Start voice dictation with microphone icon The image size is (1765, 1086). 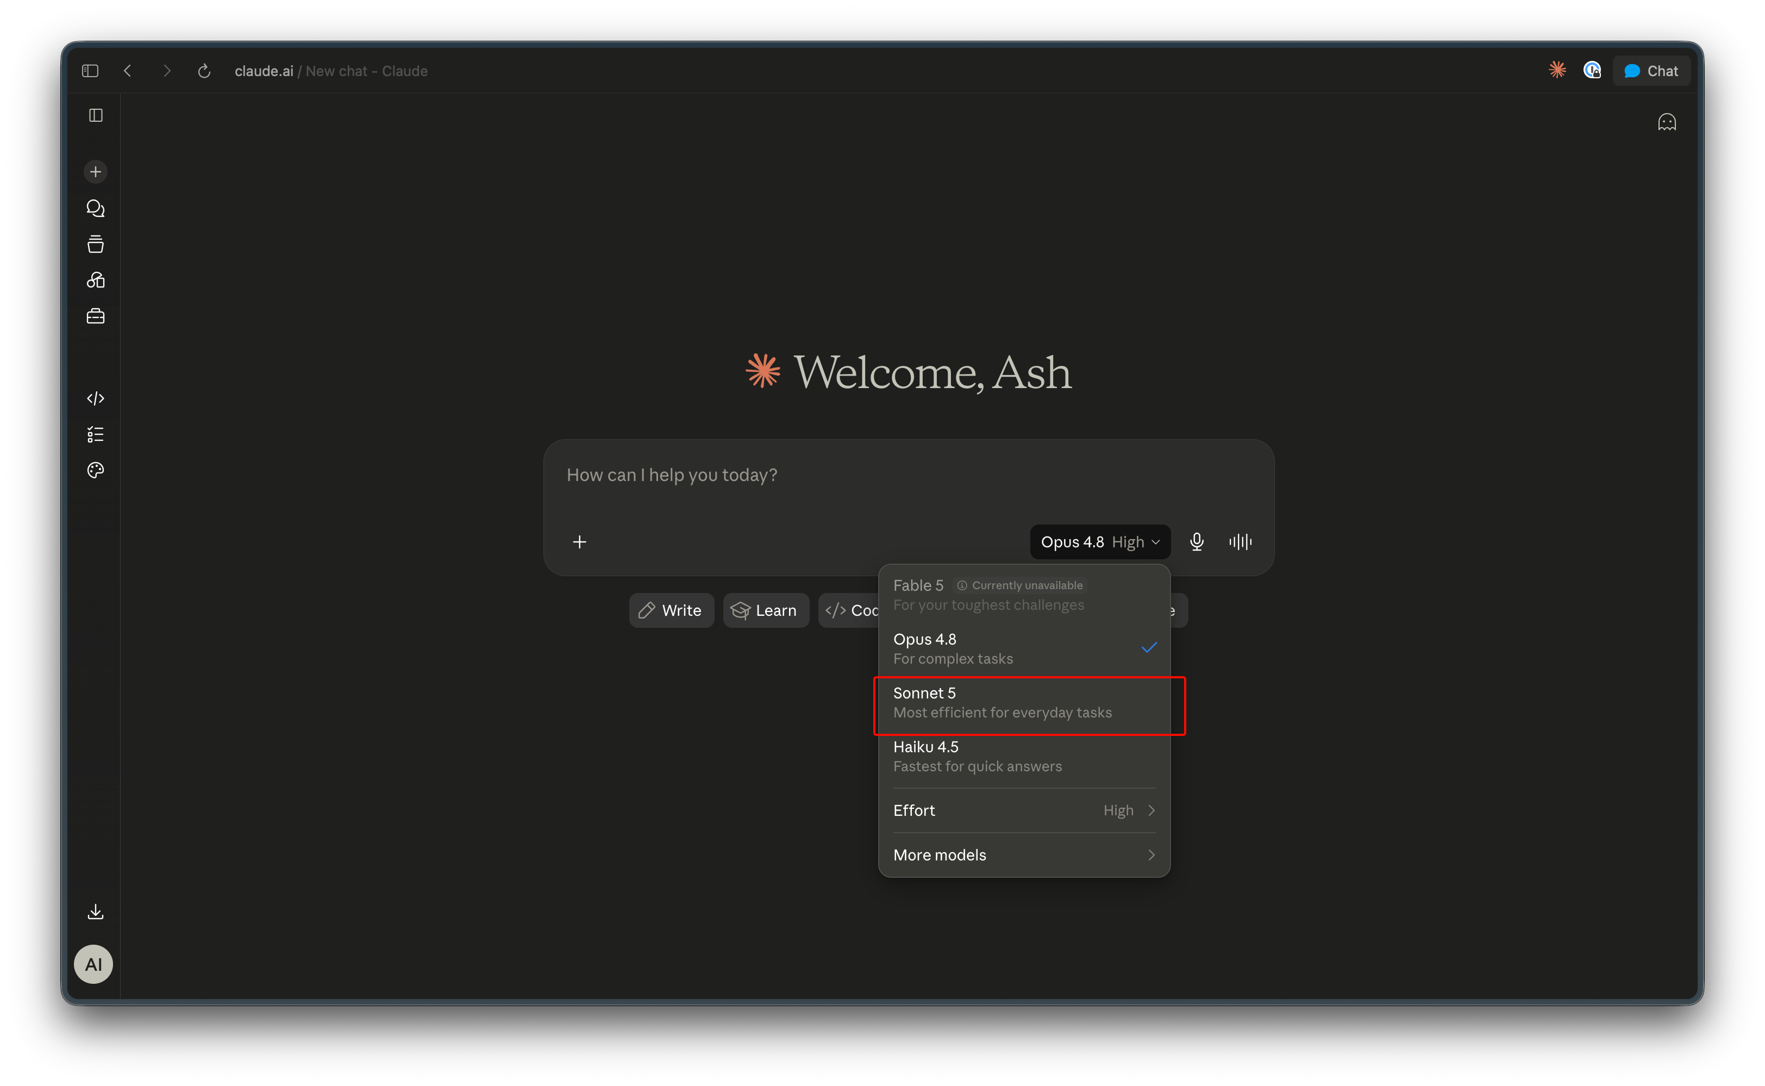(x=1196, y=541)
